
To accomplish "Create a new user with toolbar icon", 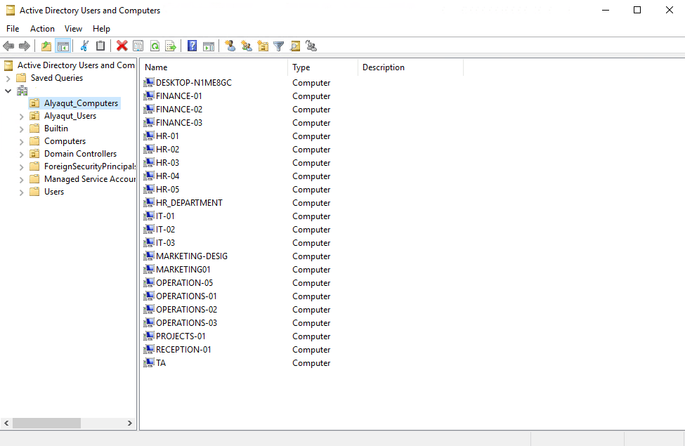I will tap(230, 46).
